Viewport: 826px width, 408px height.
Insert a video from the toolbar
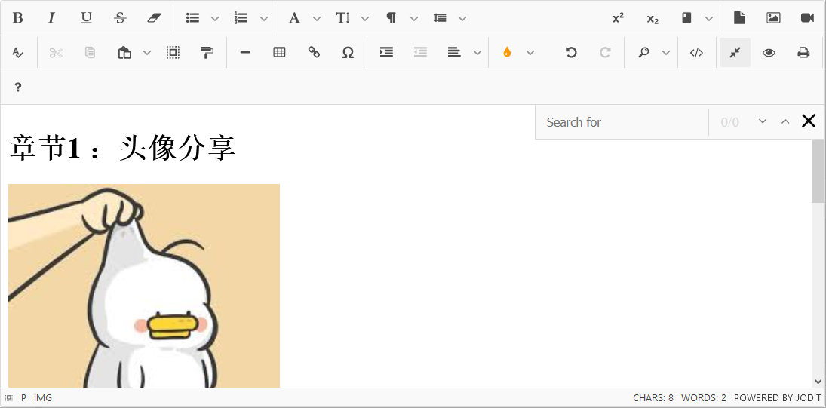click(x=808, y=18)
